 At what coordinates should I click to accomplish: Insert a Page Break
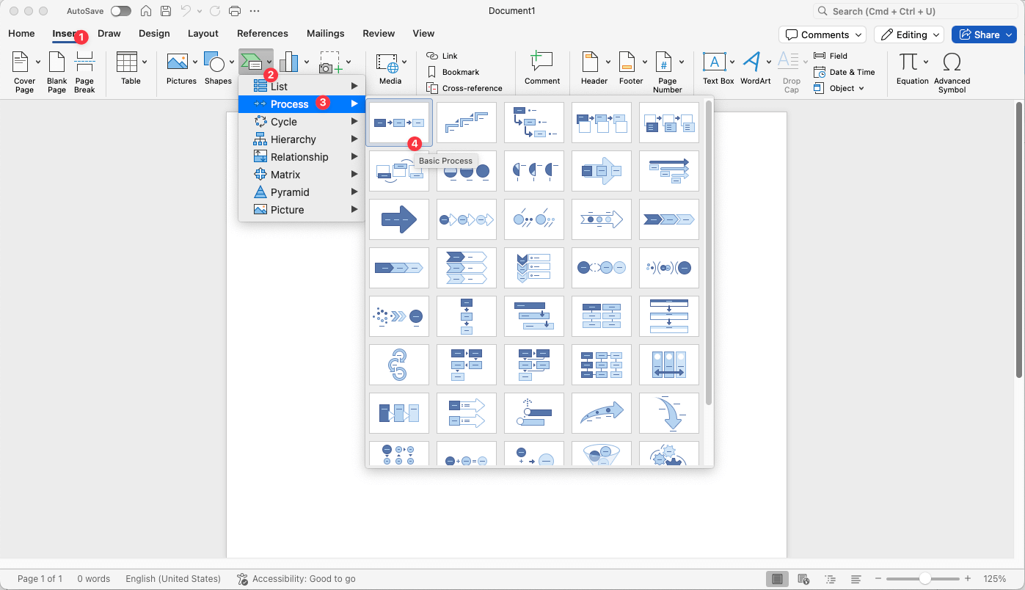pos(84,70)
